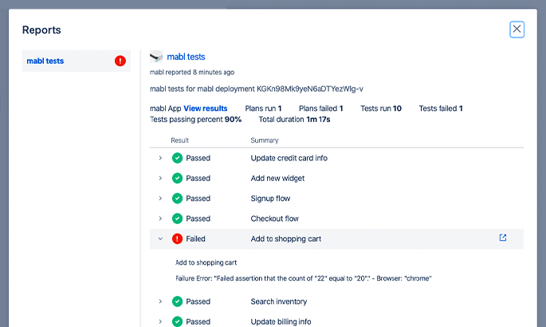Expand the Update credit card info row
The height and width of the screenshot is (327, 546).
160,158
